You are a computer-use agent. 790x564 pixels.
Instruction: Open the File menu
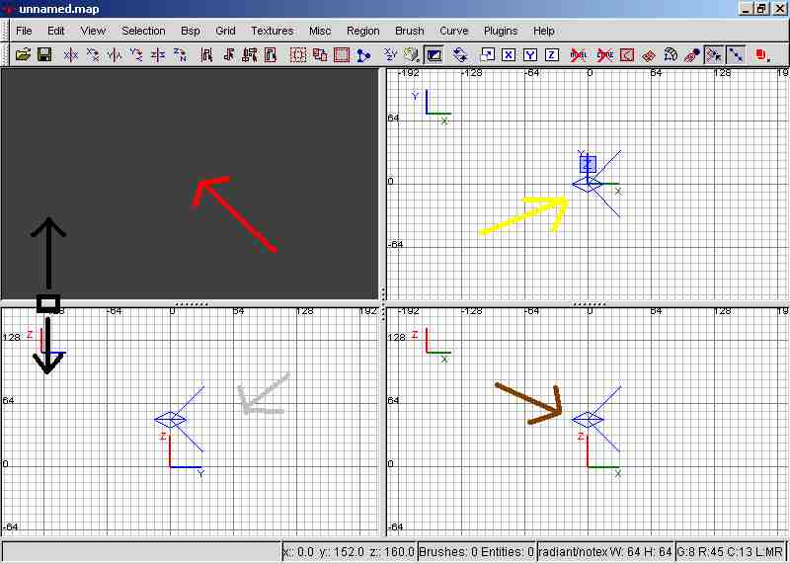tap(24, 31)
